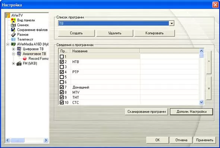Select Аналоговое ТВ tree entry
This screenshot has width=220, height=148.
34,54
